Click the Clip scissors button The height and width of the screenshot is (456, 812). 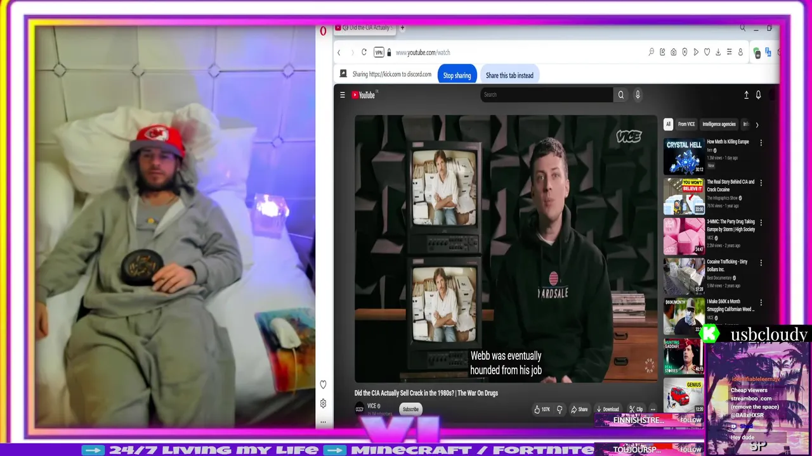tap(636, 409)
